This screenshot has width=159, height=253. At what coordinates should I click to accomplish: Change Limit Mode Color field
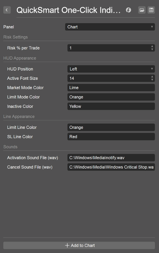111,97
